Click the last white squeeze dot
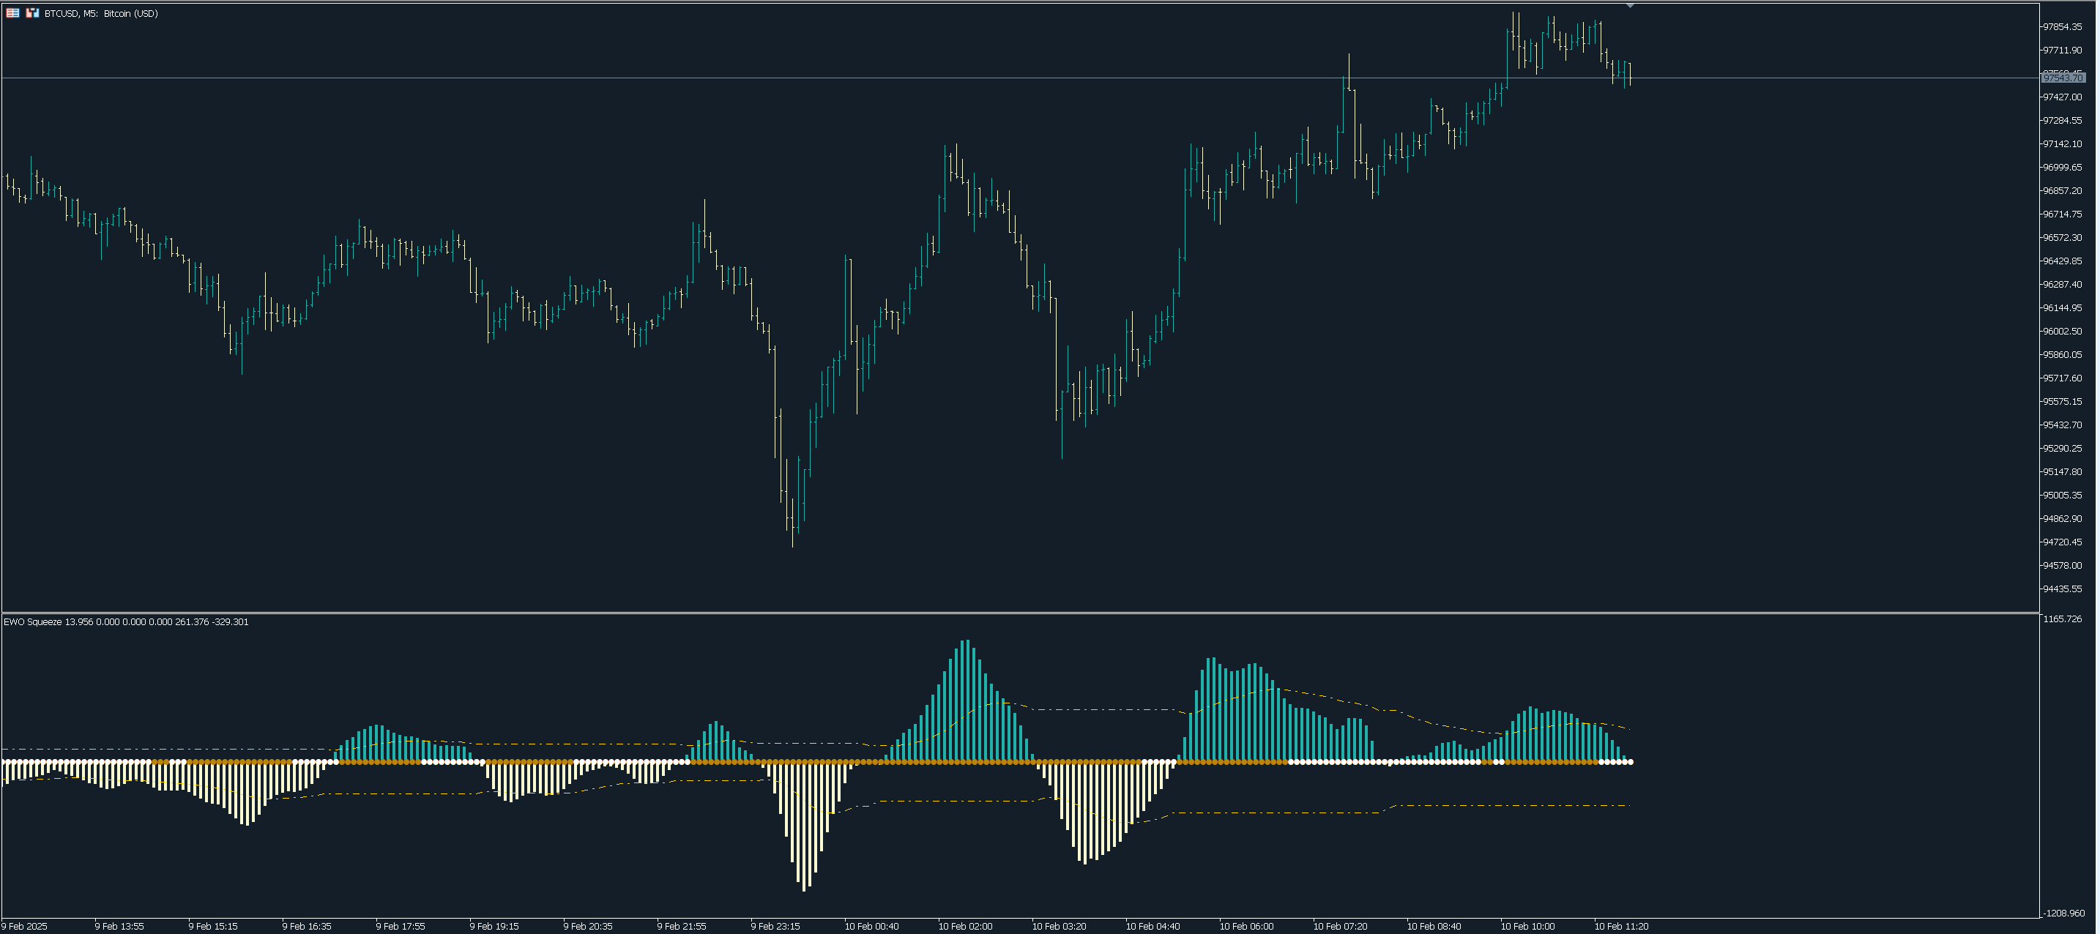This screenshot has height=934, width=2100. coord(1630,762)
